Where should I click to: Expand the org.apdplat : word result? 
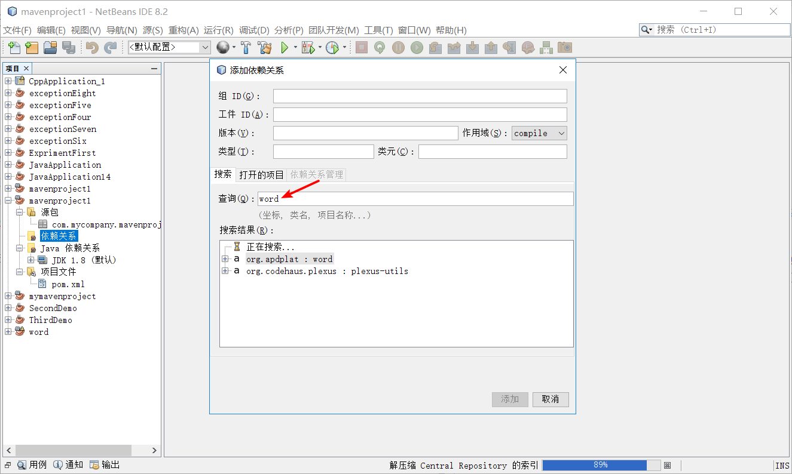225,259
